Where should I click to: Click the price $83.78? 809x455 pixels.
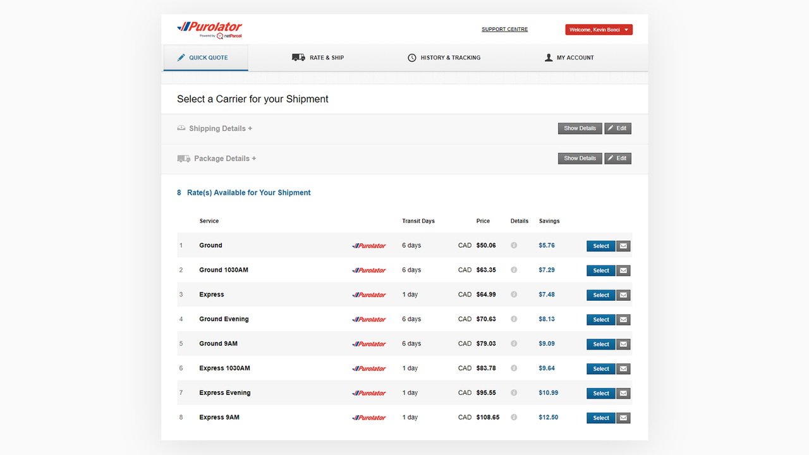point(486,368)
